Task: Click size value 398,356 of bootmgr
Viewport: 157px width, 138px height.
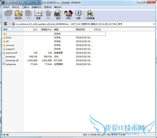Action: (x=33, y=56)
